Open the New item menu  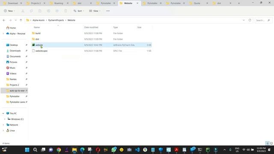pyautogui.click(x=9, y=11)
